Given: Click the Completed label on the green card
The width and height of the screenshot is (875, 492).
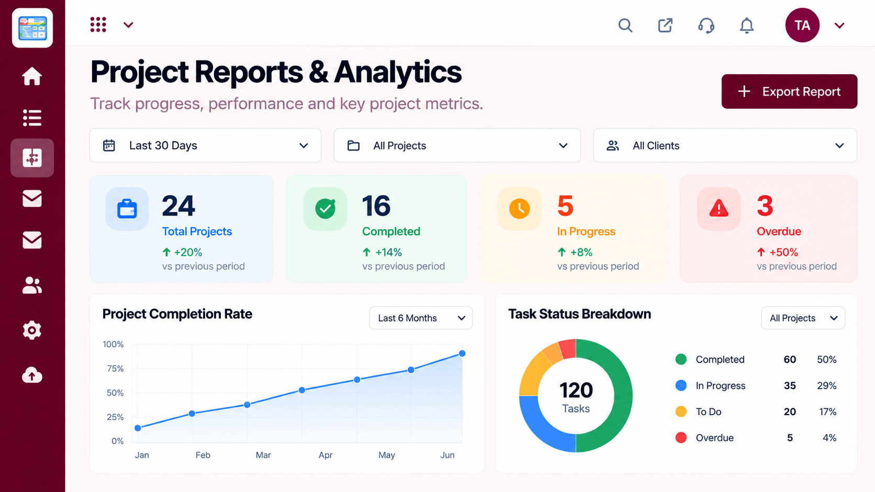Looking at the screenshot, I should click(391, 231).
